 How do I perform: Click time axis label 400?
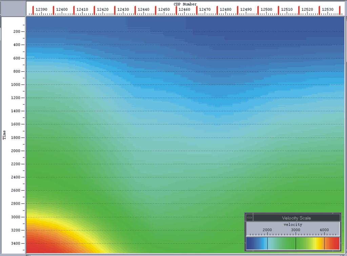(x=17, y=45)
